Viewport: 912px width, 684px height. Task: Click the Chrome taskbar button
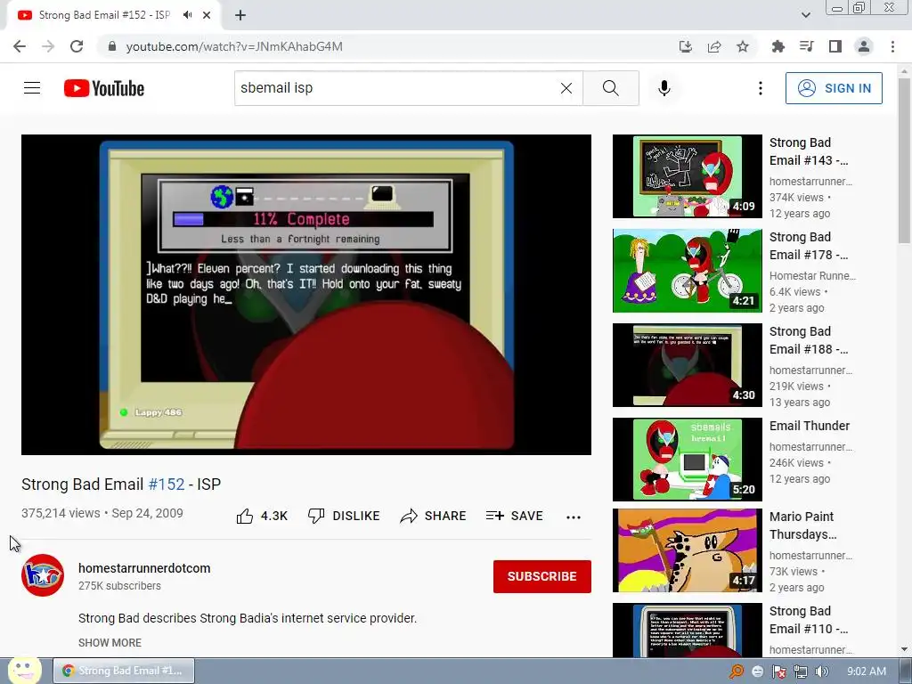pos(124,671)
